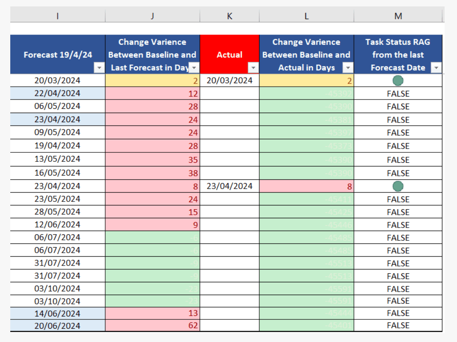Select the green cell showing -45392
457x342 pixels.
point(307,94)
